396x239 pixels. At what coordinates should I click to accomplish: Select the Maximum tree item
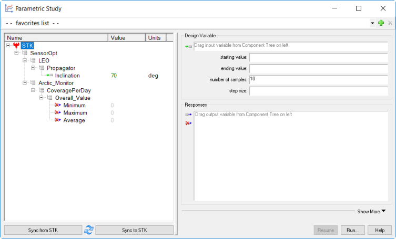pyautogui.click(x=75, y=113)
